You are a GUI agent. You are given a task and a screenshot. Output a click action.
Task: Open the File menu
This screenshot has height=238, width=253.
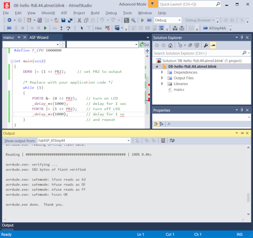point(6,13)
